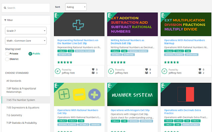Select 7.RP Ratios & Proportional Relationships
The height and width of the screenshot is (132, 212).
(x=21, y=90)
